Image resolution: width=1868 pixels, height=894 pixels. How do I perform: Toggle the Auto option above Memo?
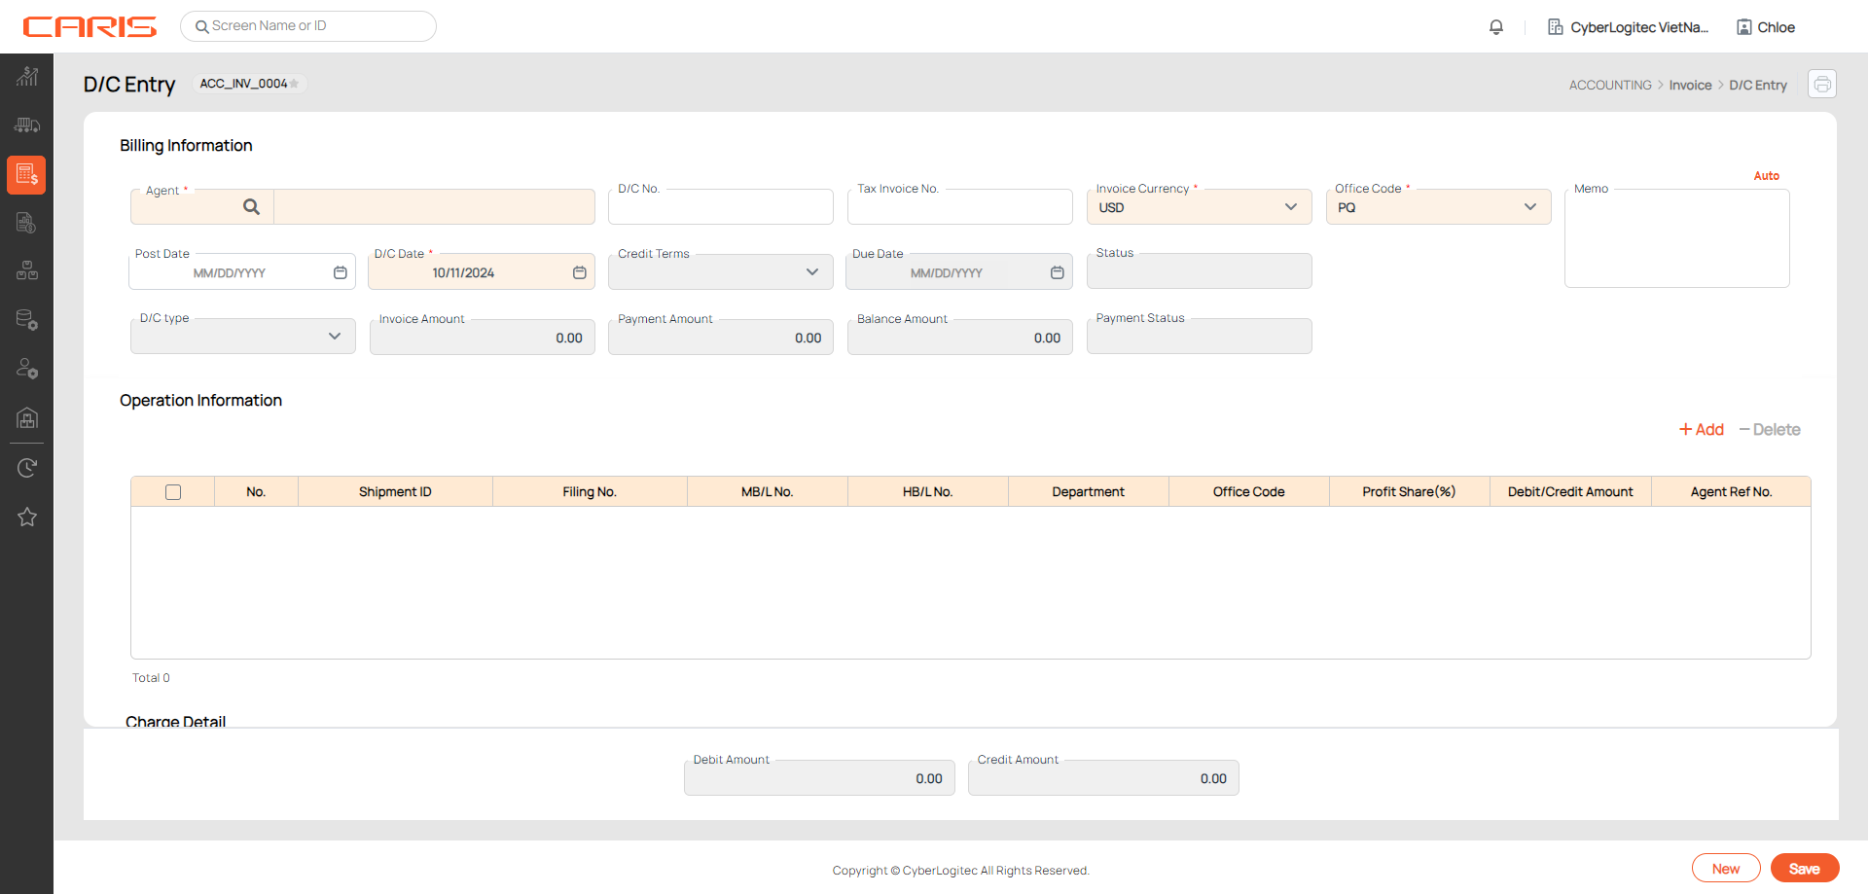(1766, 176)
